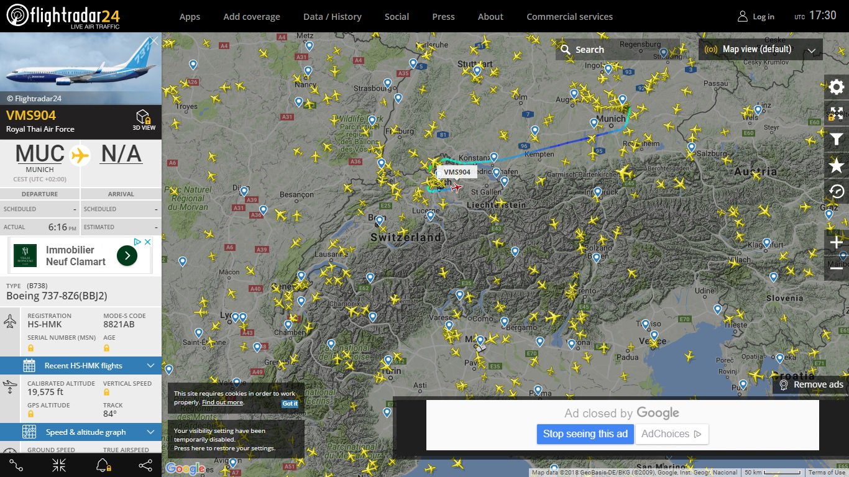Click the VMS904 label on the map
Viewport: 849px width, 477px height.
coord(457,172)
